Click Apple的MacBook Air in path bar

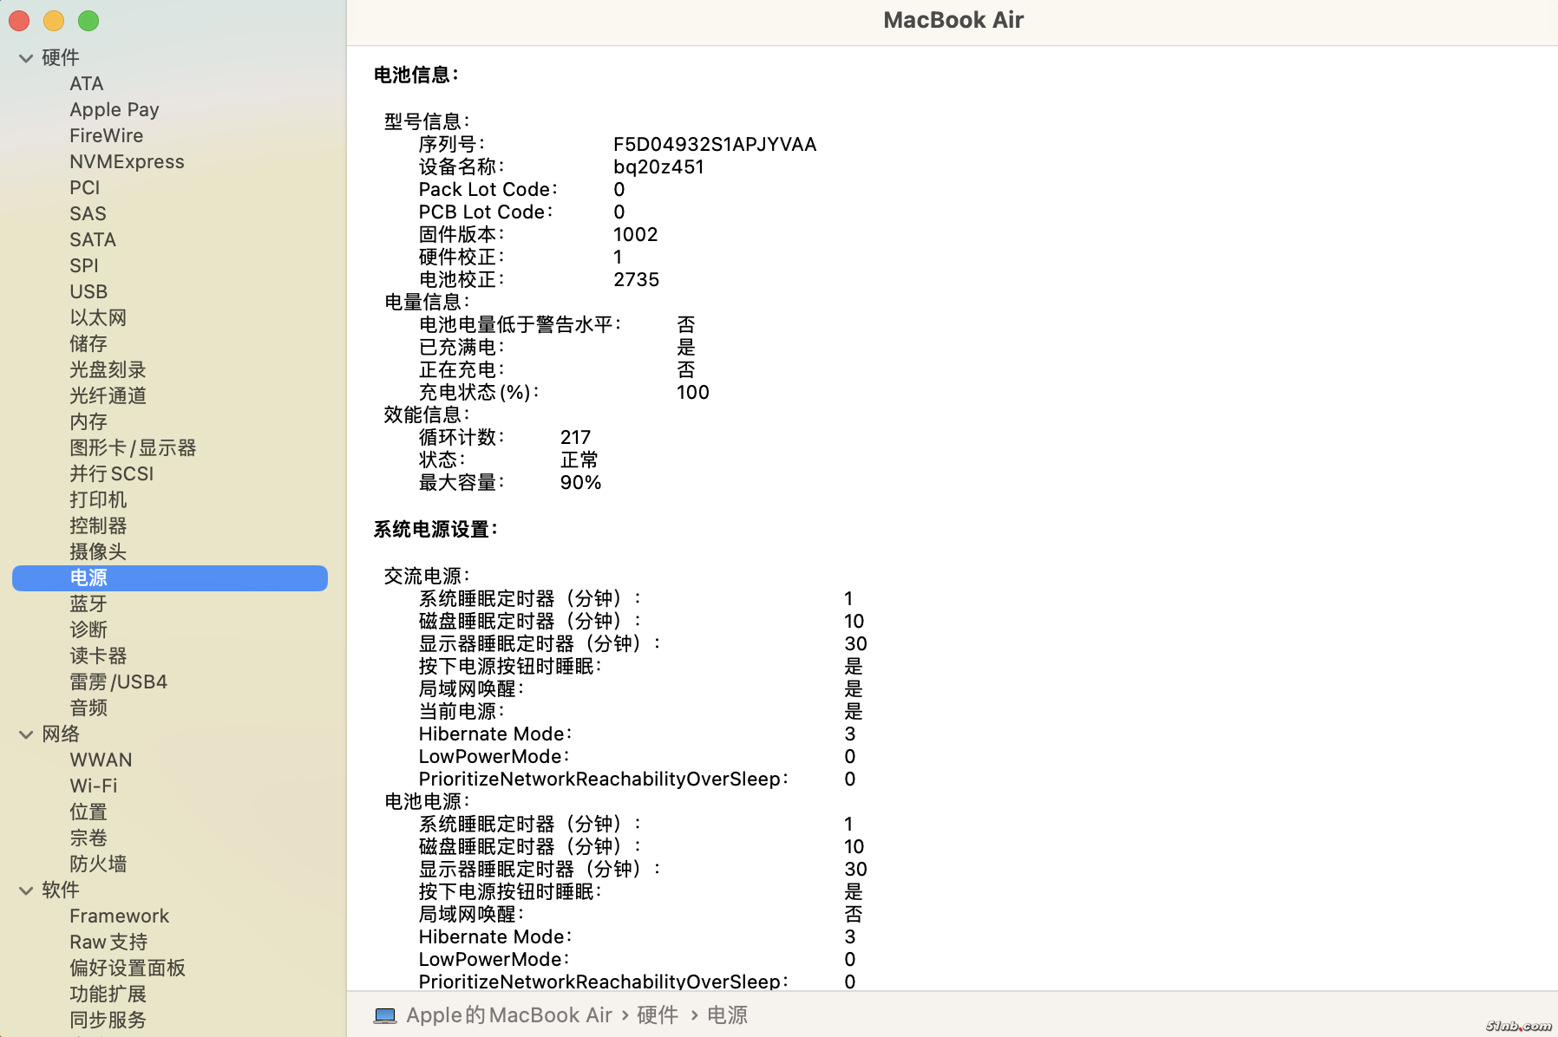pyautogui.click(x=509, y=1015)
